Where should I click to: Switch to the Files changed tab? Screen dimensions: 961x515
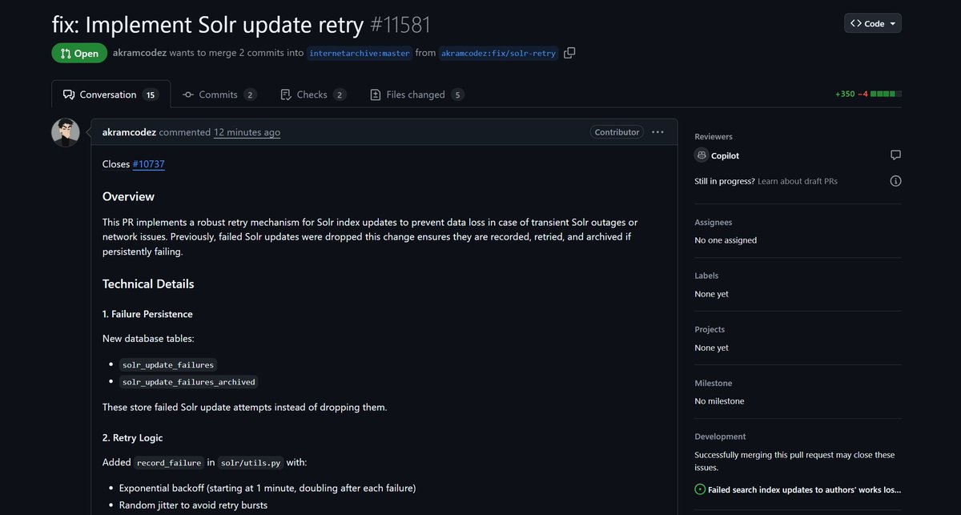pos(416,95)
